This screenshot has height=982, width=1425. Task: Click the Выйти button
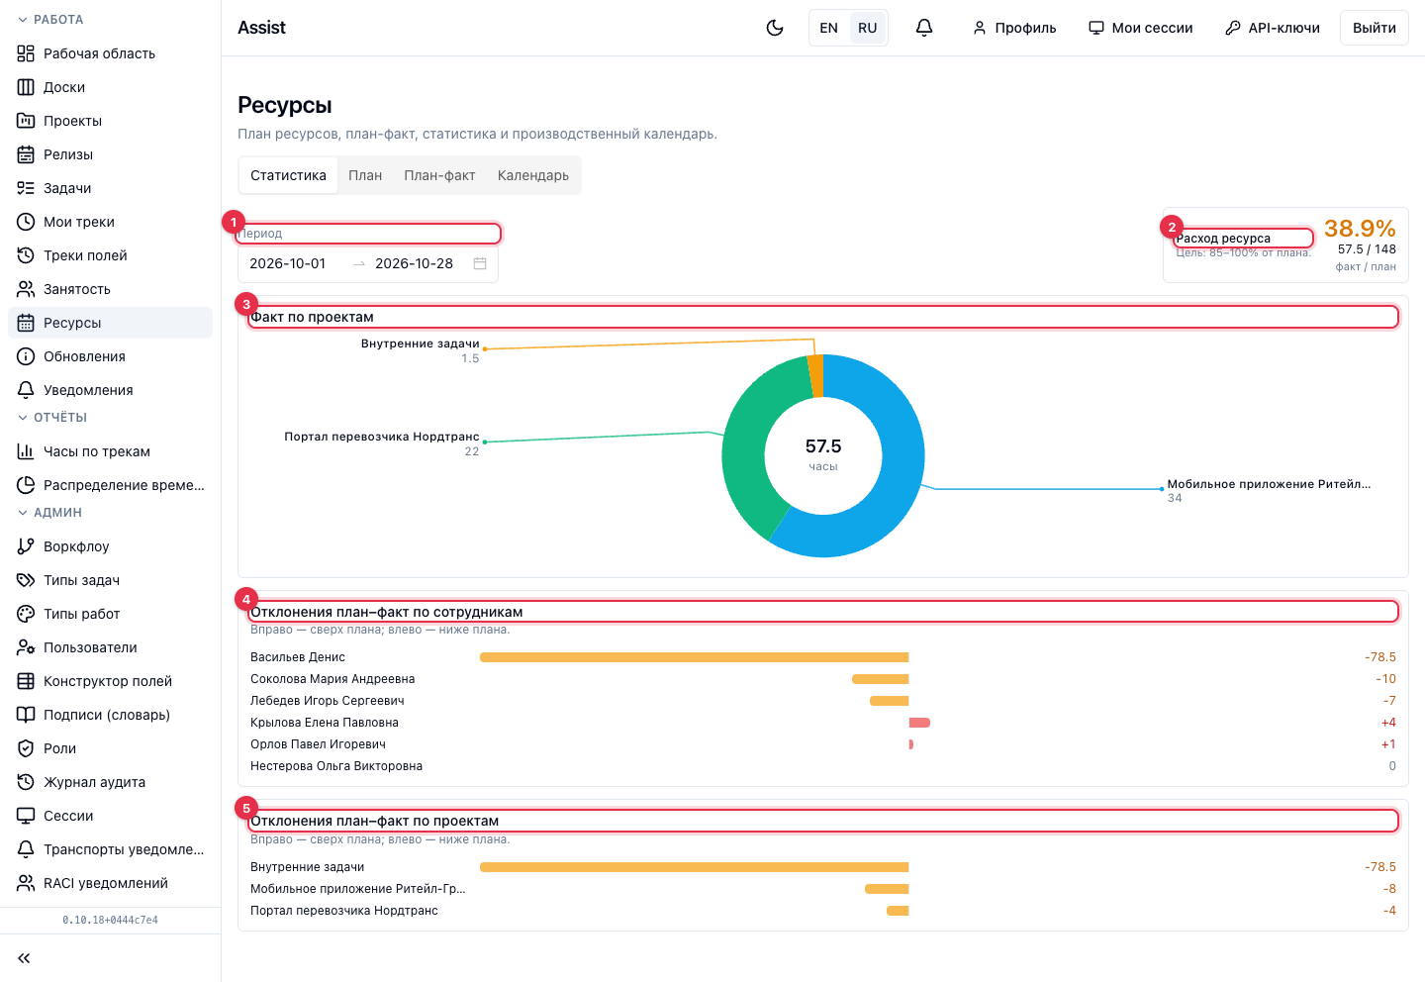point(1375,28)
